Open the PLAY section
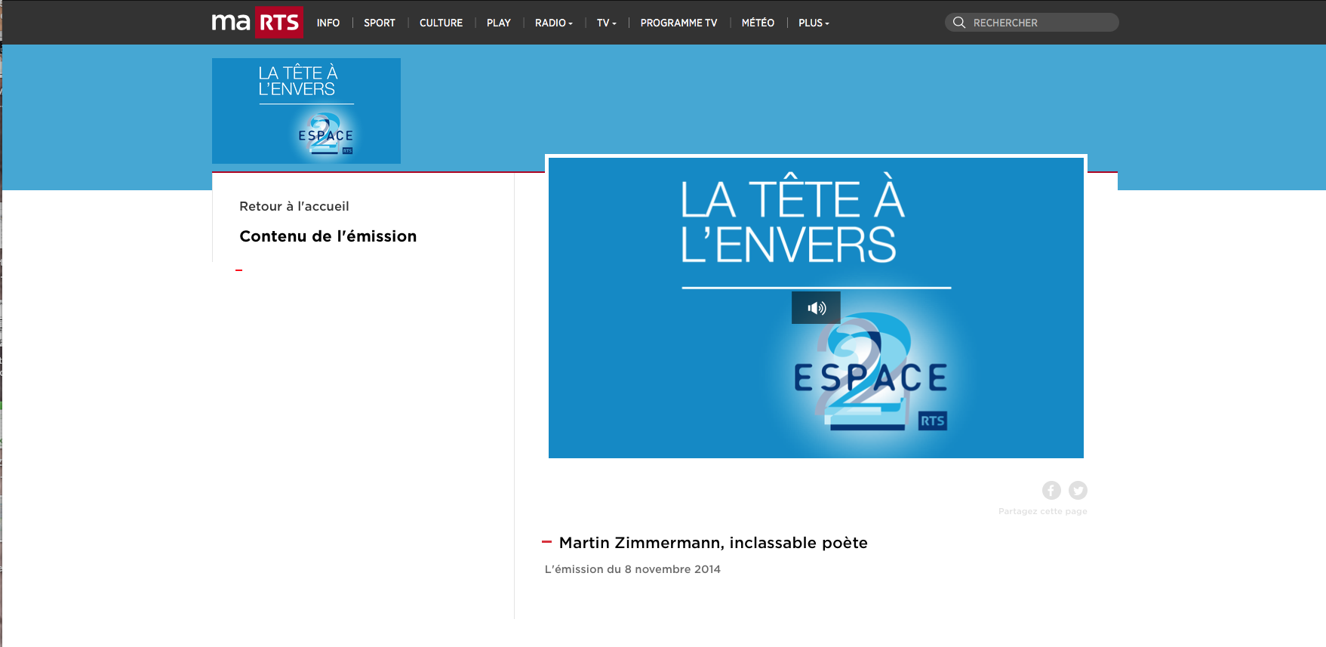The height and width of the screenshot is (647, 1326). [x=499, y=23]
